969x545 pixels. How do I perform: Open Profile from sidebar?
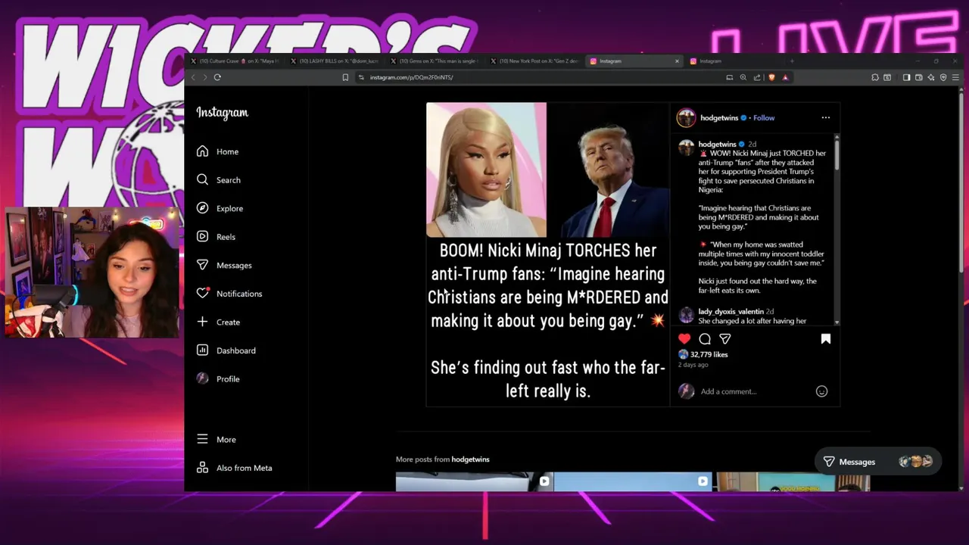tap(218, 378)
